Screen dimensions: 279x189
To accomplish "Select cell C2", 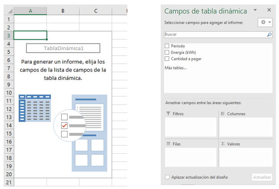I will click(x=96, y=27).
